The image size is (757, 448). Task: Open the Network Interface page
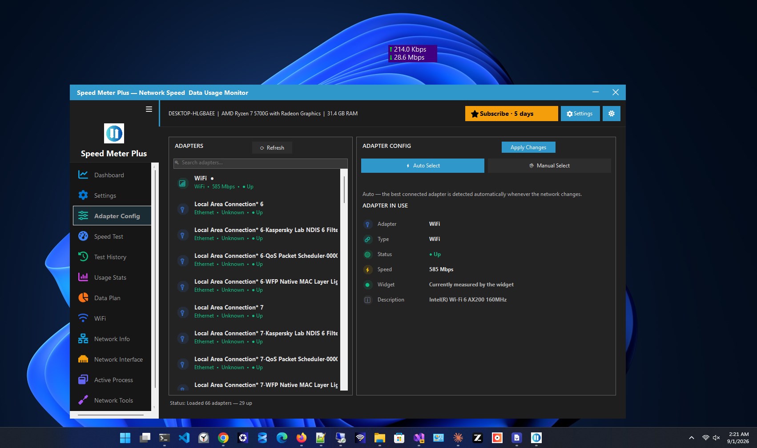112,359
